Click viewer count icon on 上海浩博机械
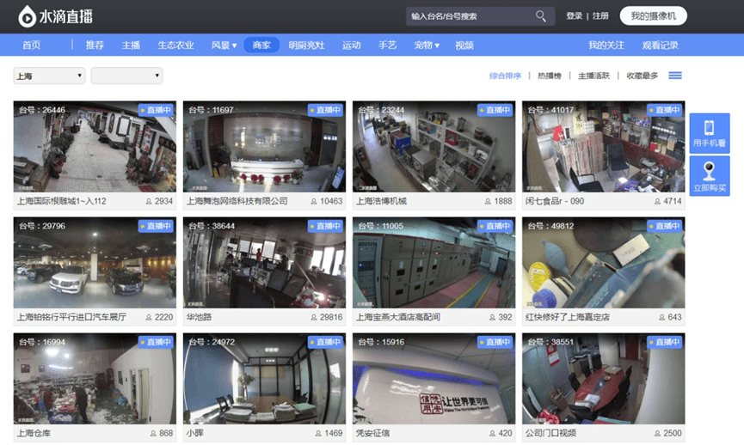The height and width of the screenshot is (445, 744). (488, 201)
